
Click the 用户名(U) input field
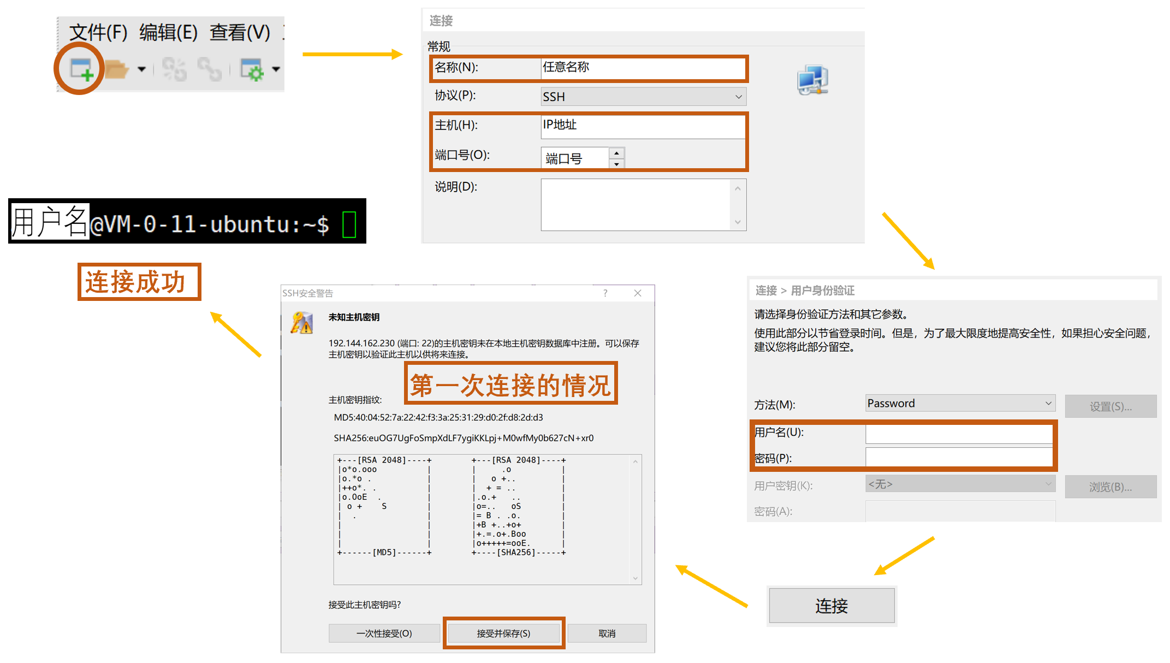[959, 434]
